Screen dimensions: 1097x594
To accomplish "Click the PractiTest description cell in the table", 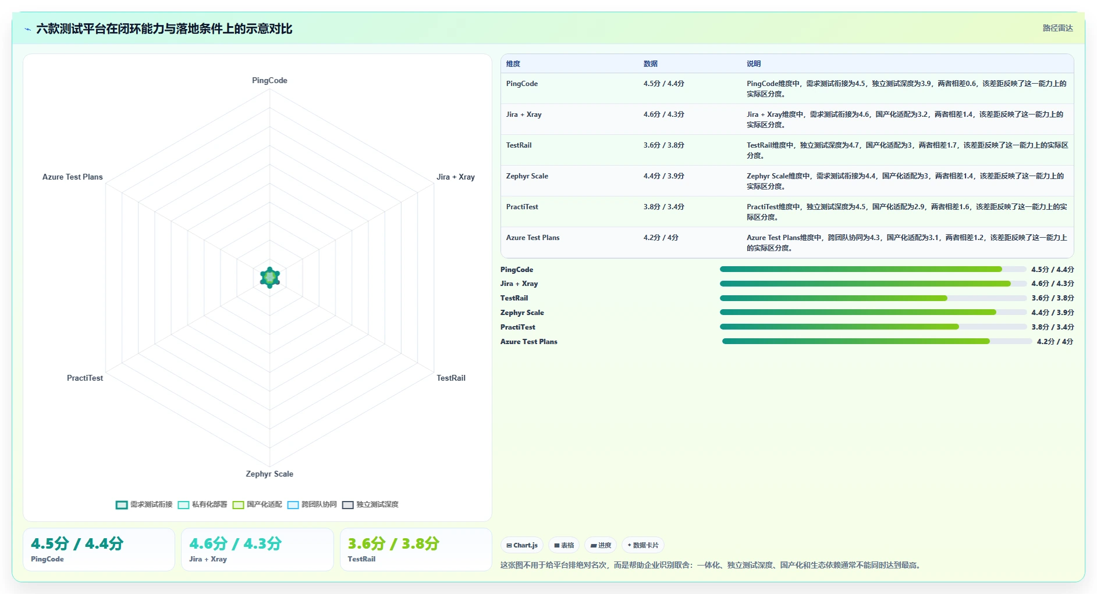I will pos(907,212).
